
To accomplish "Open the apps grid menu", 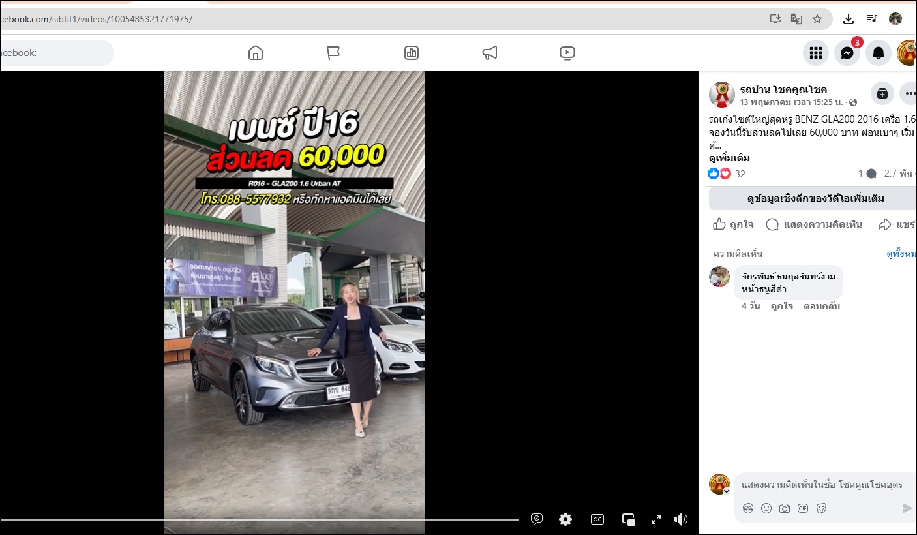I will pyautogui.click(x=815, y=53).
